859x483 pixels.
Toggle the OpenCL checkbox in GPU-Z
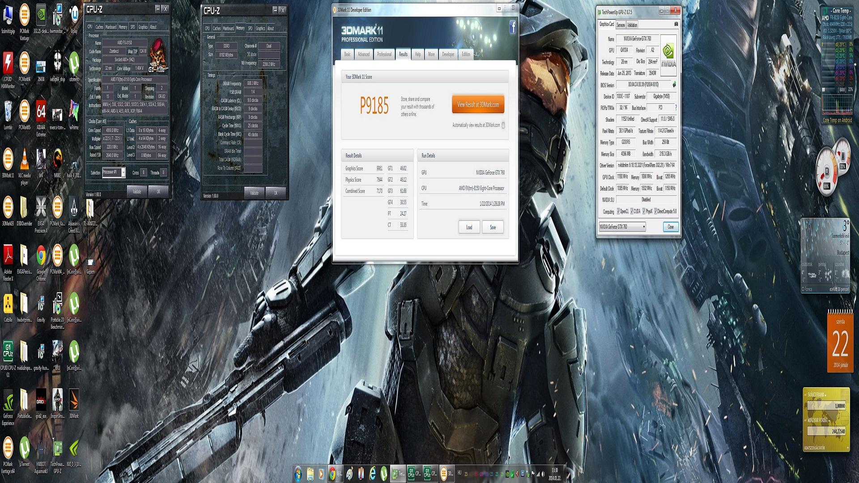click(618, 211)
